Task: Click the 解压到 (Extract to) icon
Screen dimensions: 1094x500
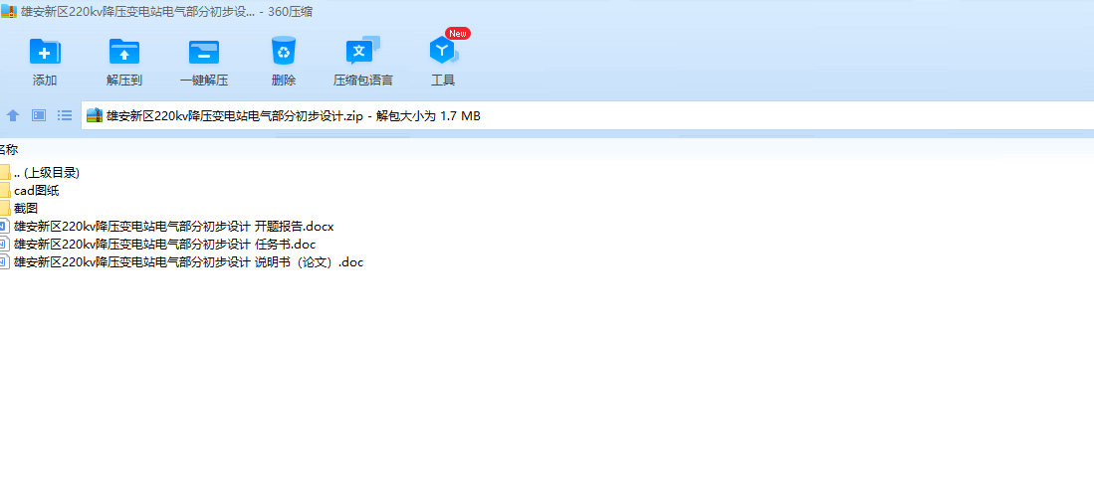Action: (124, 52)
